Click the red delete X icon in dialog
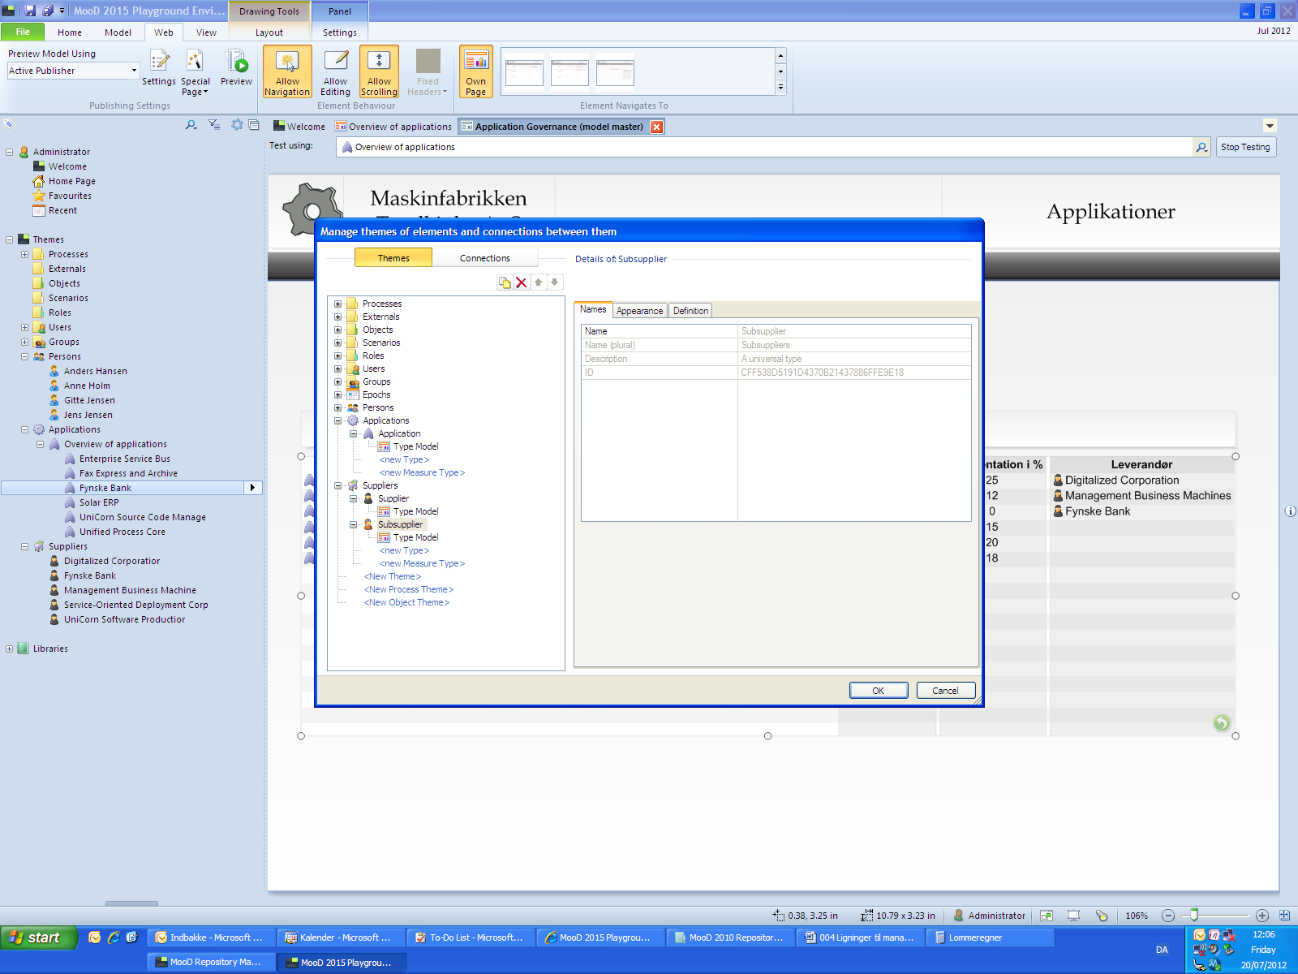 coord(522,282)
